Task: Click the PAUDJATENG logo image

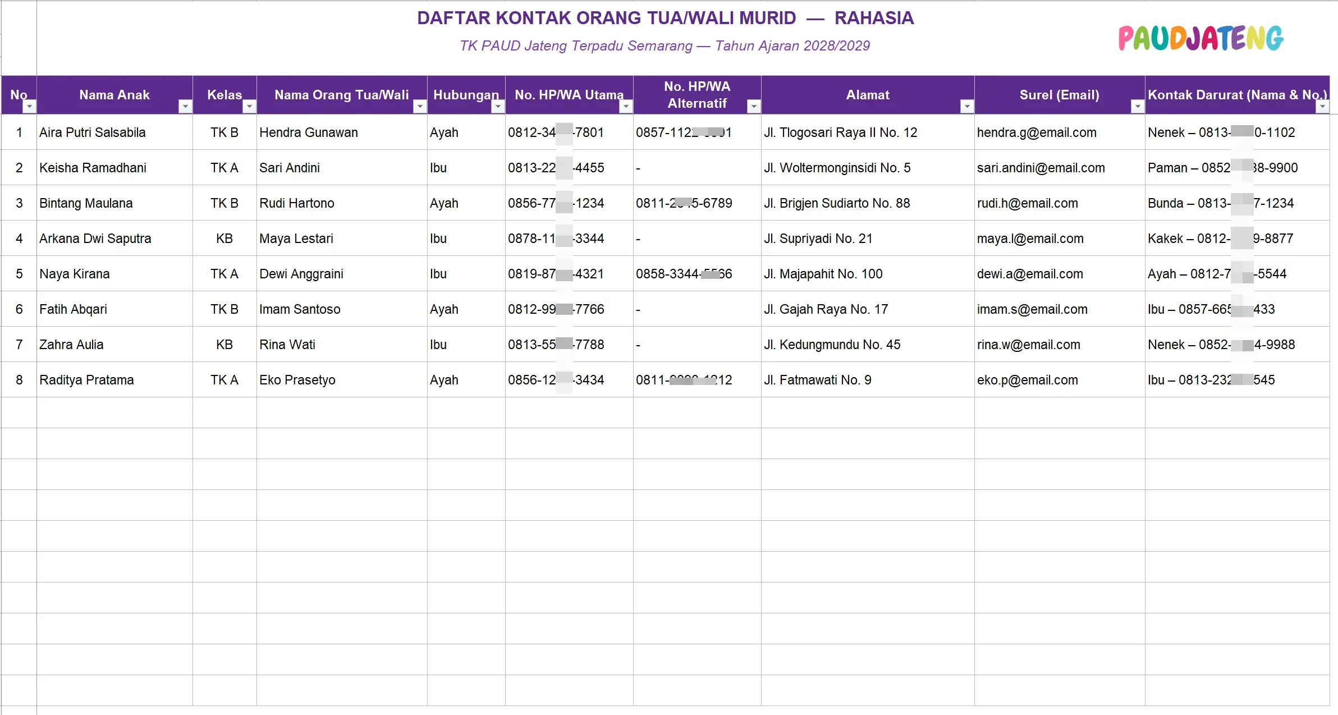Action: [x=1201, y=38]
